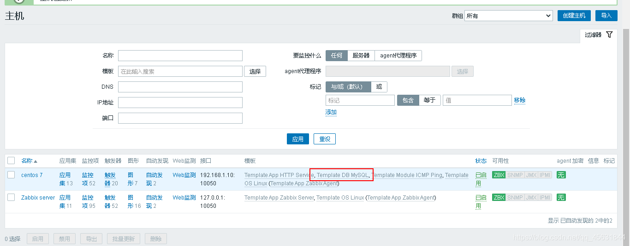Click the SNMP badge in the Zabbix server row
The image size is (630, 246).
pyautogui.click(x=514, y=197)
